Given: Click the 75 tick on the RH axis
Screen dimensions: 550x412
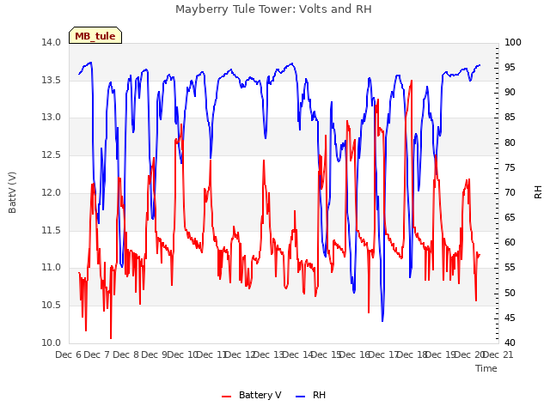Looking at the screenshot, I should tap(510, 167).
